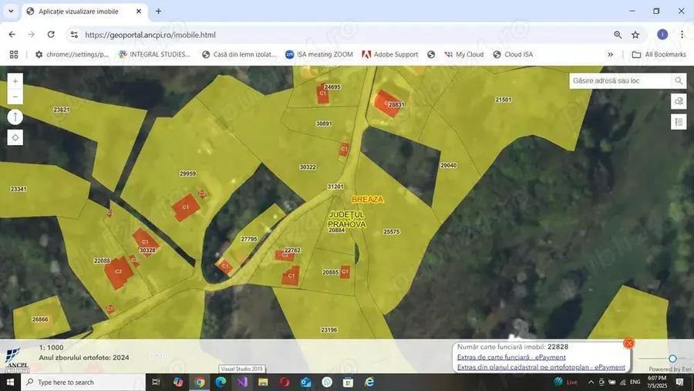Click the locate/diamond map button
This screenshot has width=694, height=391.
15,138
